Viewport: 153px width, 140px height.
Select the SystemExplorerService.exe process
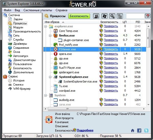(80, 81)
